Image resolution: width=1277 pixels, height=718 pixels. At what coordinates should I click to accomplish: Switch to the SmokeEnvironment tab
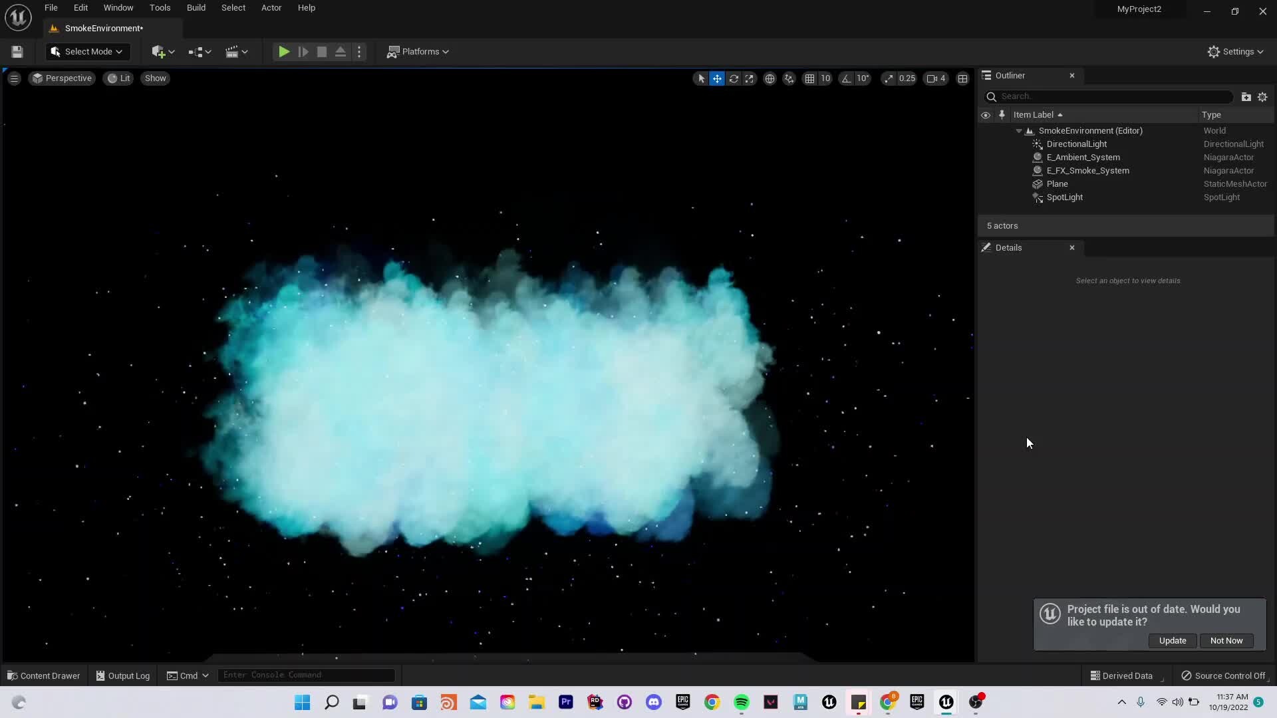tap(103, 28)
